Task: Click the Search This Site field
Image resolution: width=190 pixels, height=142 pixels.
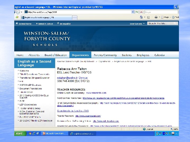Action: pyautogui.click(x=160, y=23)
